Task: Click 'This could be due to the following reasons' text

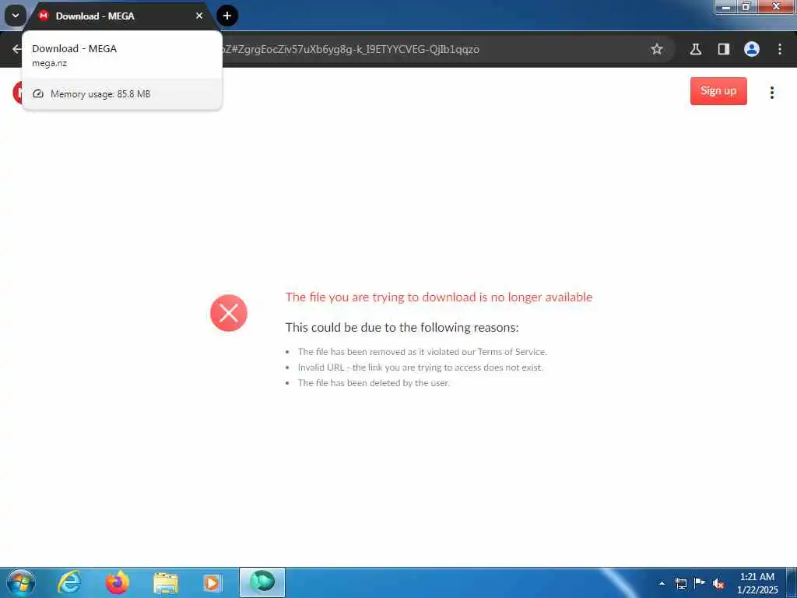Action: (402, 327)
